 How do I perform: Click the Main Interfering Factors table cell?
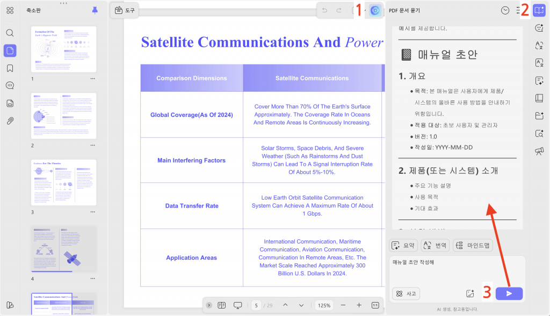pos(192,160)
